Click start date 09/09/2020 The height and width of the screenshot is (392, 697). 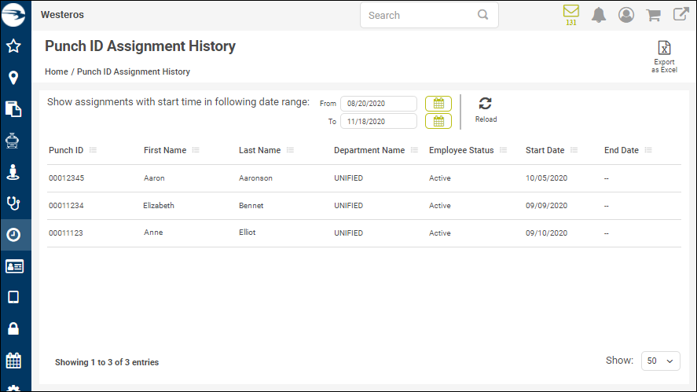[x=546, y=206]
